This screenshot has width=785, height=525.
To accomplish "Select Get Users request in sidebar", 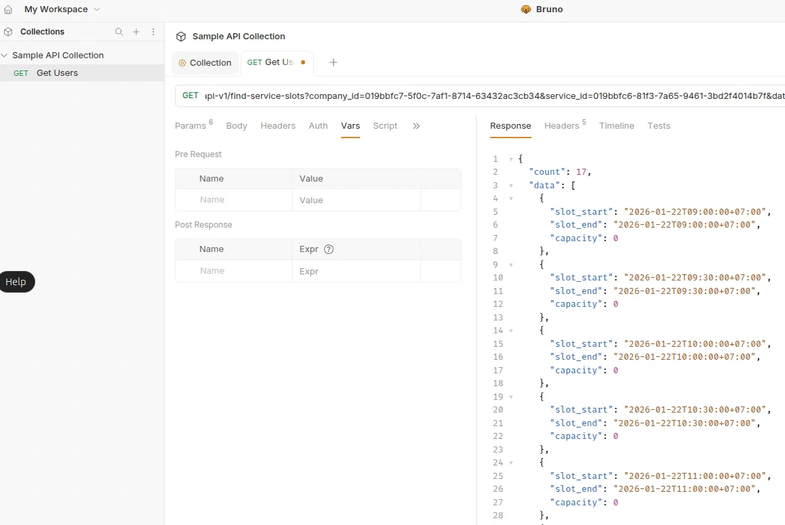I will tap(57, 73).
